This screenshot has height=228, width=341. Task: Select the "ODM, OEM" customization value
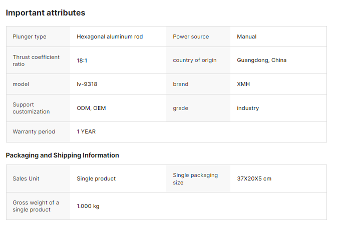click(91, 108)
